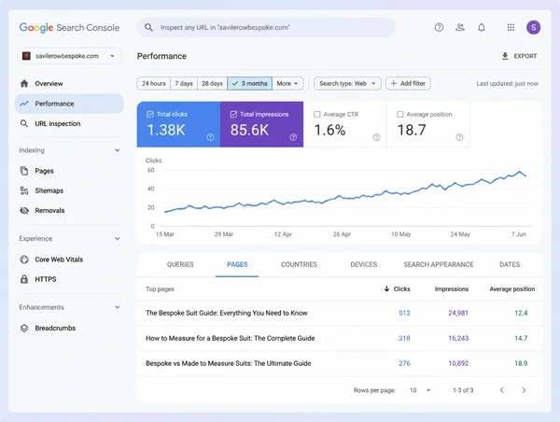Select the 24 hours date range
Viewport: 560px width, 422px height.
click(154, 84)
